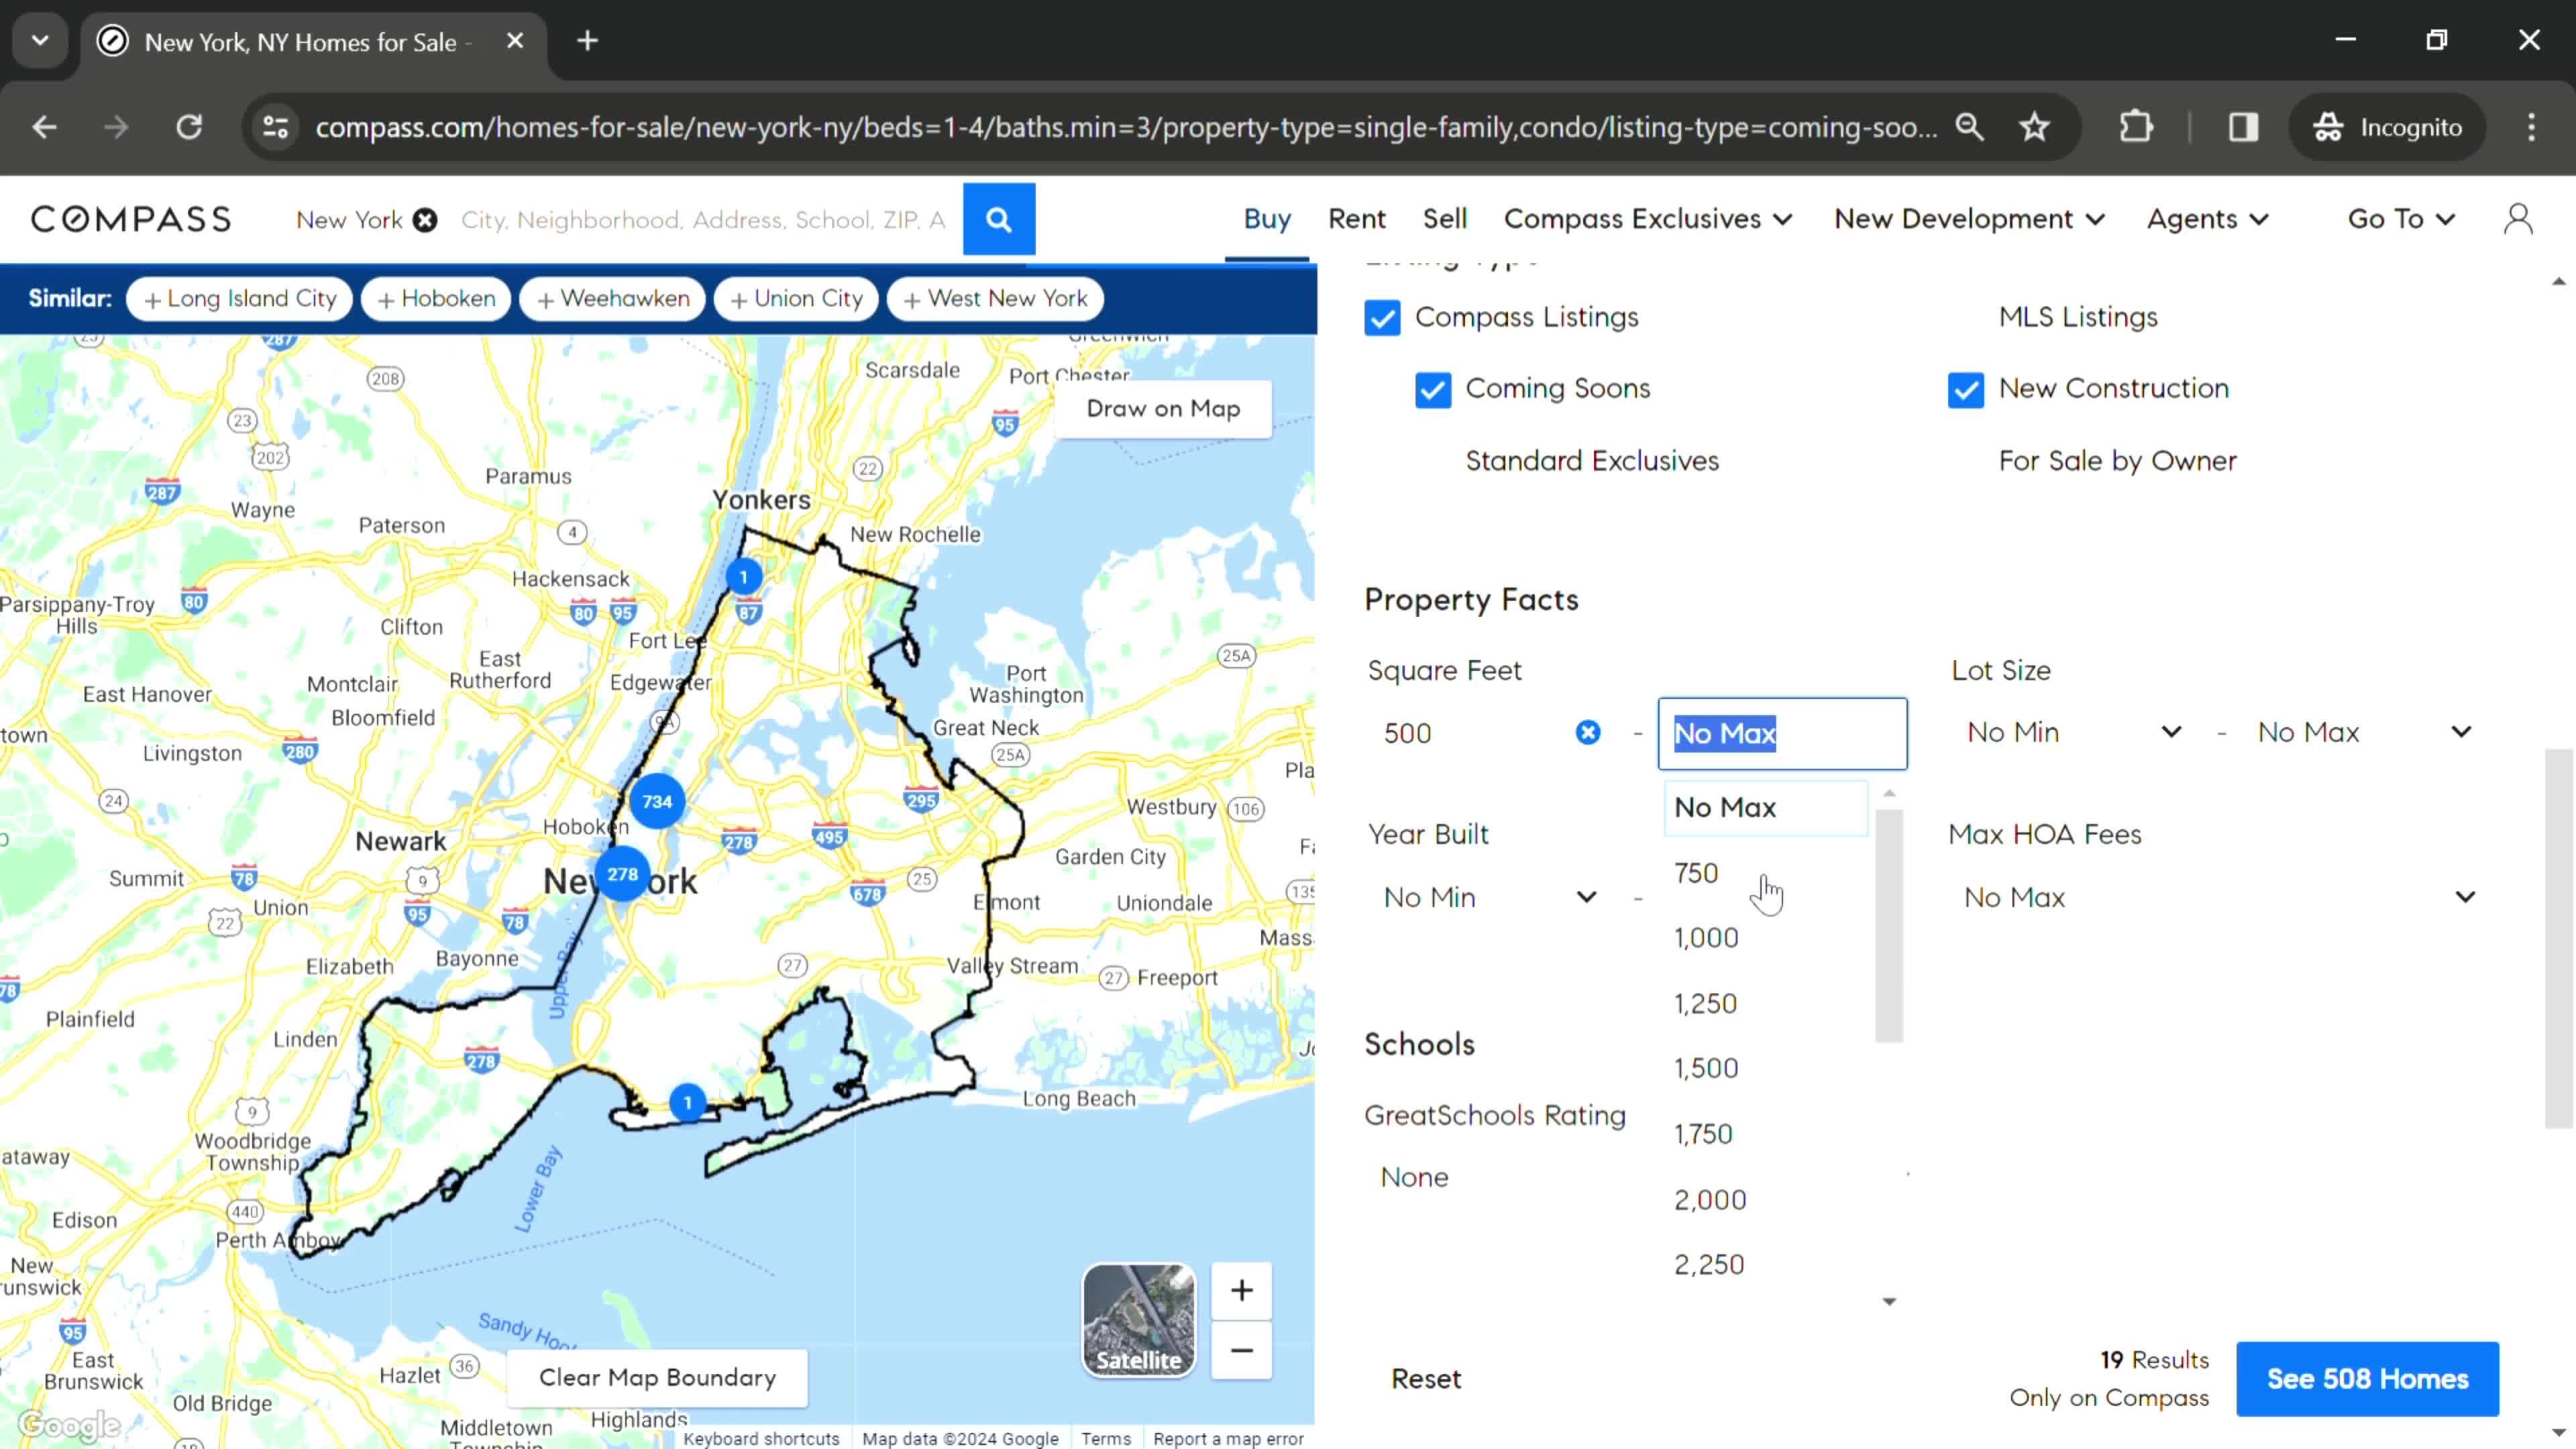Click the single-listing marker near Rockaway
This screenshot has height=1449, width=2576.
point(687,1103)
